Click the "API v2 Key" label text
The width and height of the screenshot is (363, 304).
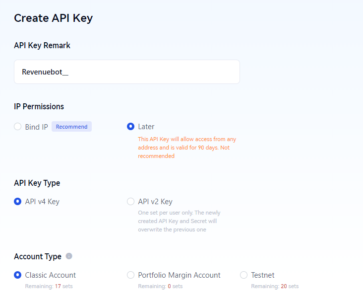pos(155,202)
